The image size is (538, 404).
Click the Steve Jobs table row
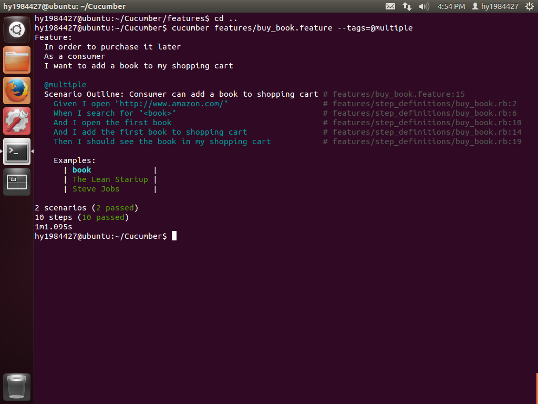(110, 189)
